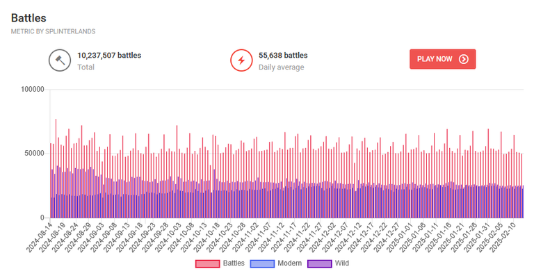The image size is (534, 278).
Task: Click the tallest bar near 2024-08-14
Action: (x=56, y=168)
